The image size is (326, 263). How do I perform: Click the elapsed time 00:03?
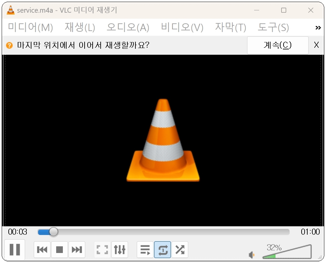click(x=17, y=232)
